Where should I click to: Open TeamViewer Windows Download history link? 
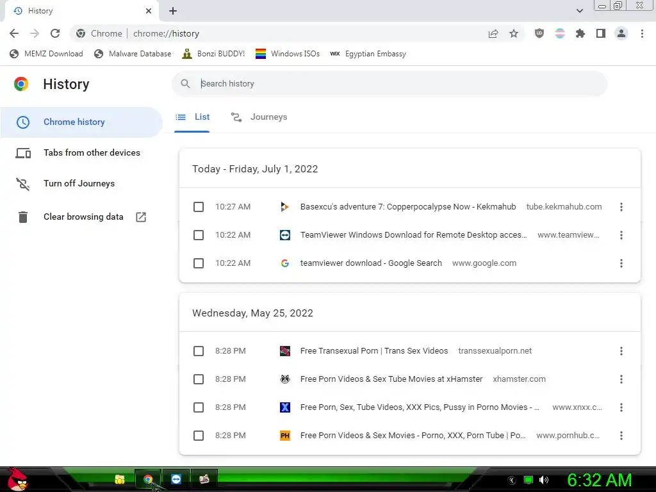(413, 235)
